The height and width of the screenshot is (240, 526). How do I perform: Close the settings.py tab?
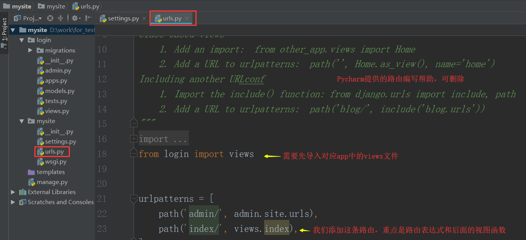144,19
